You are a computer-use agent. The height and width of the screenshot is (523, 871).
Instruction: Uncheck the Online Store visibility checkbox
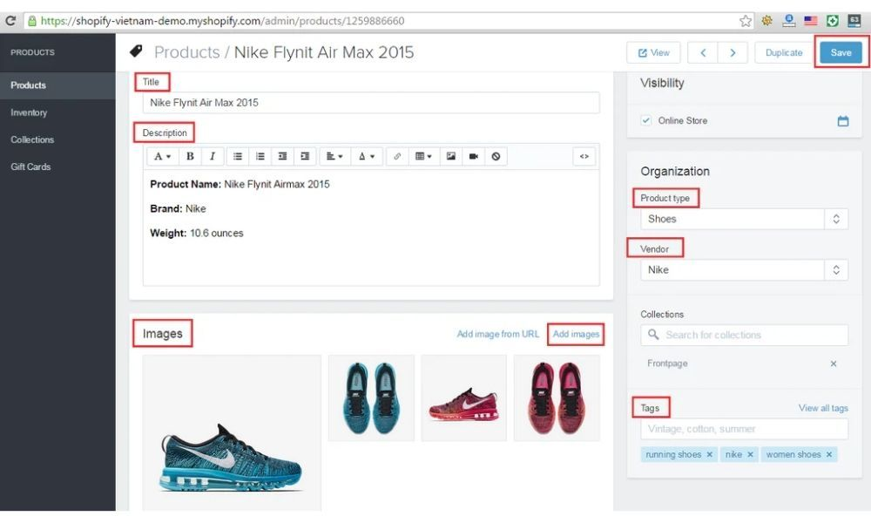(645, 120)
